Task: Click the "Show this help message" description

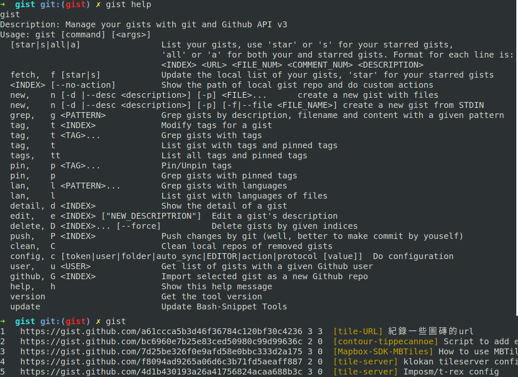Action: click(x=216, y=287)
